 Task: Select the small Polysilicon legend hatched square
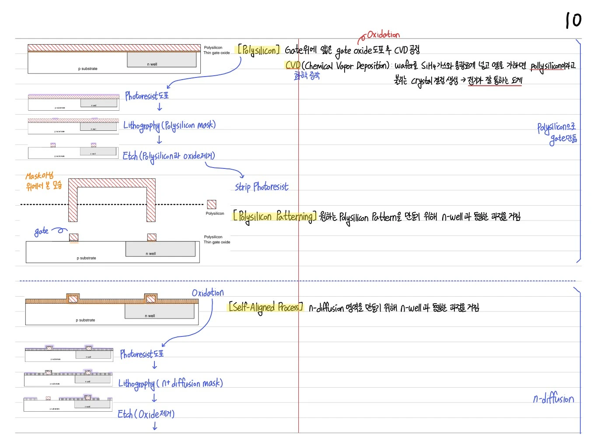pyautogui.click(x=212, y=204)
